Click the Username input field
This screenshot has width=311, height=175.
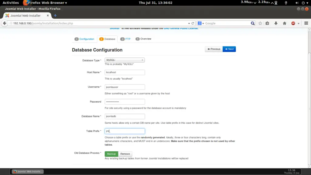pos(125,87)
